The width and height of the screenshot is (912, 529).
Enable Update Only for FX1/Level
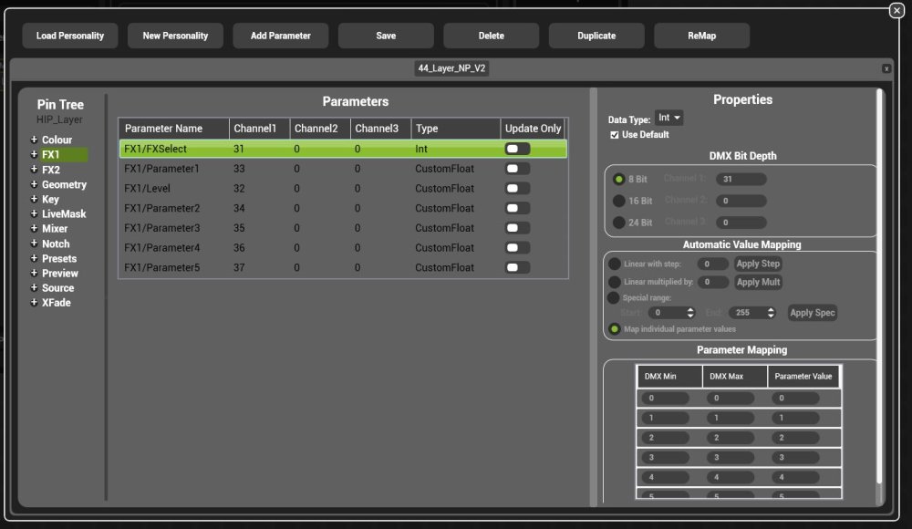pos(516,188)
